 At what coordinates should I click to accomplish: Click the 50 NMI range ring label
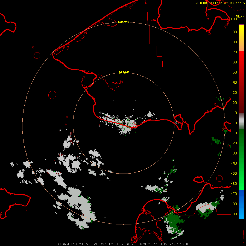pyautogui.click(x=124, y=72)
